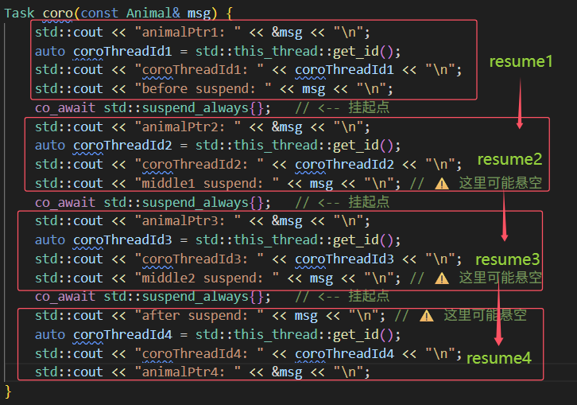Place the cursor on the "animalPtr2: " output line
The image size is (577, 405).
(x=203, y=127)
